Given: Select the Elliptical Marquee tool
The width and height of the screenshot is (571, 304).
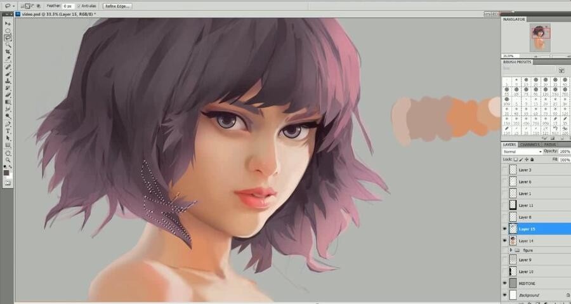Looking at the screenshot, I should [x=8, y=30].
